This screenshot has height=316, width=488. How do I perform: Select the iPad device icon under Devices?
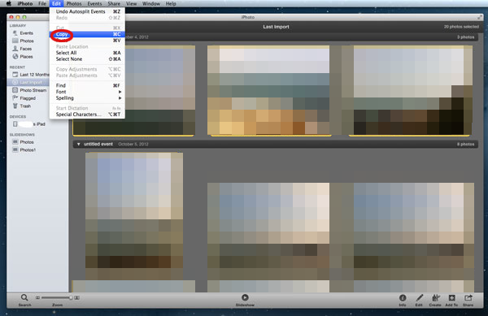tap(15, 124)
